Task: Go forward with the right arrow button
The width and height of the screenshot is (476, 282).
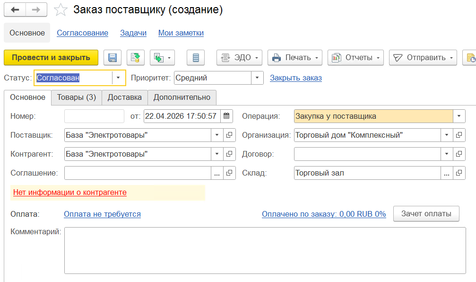Action: (36, 10)
